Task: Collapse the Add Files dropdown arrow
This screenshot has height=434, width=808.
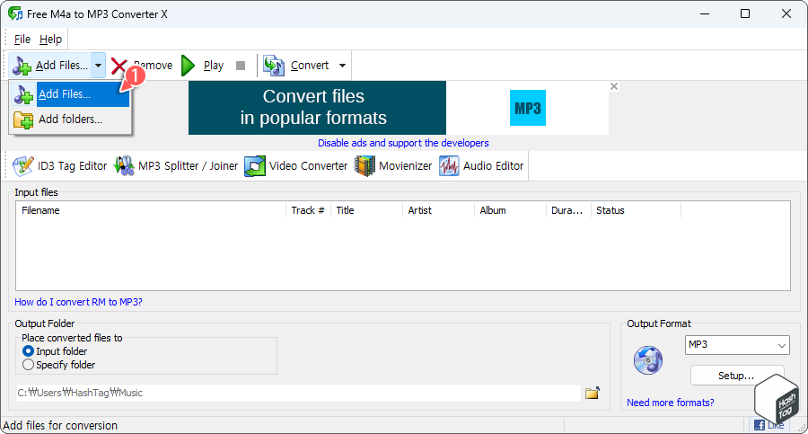Action: pos(98,66)
